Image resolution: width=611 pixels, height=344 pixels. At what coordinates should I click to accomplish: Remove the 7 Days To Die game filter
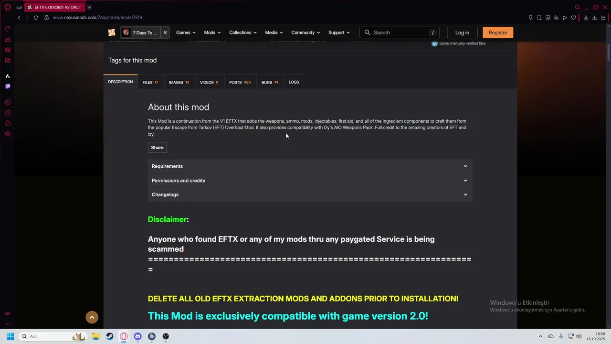point(165,32)
